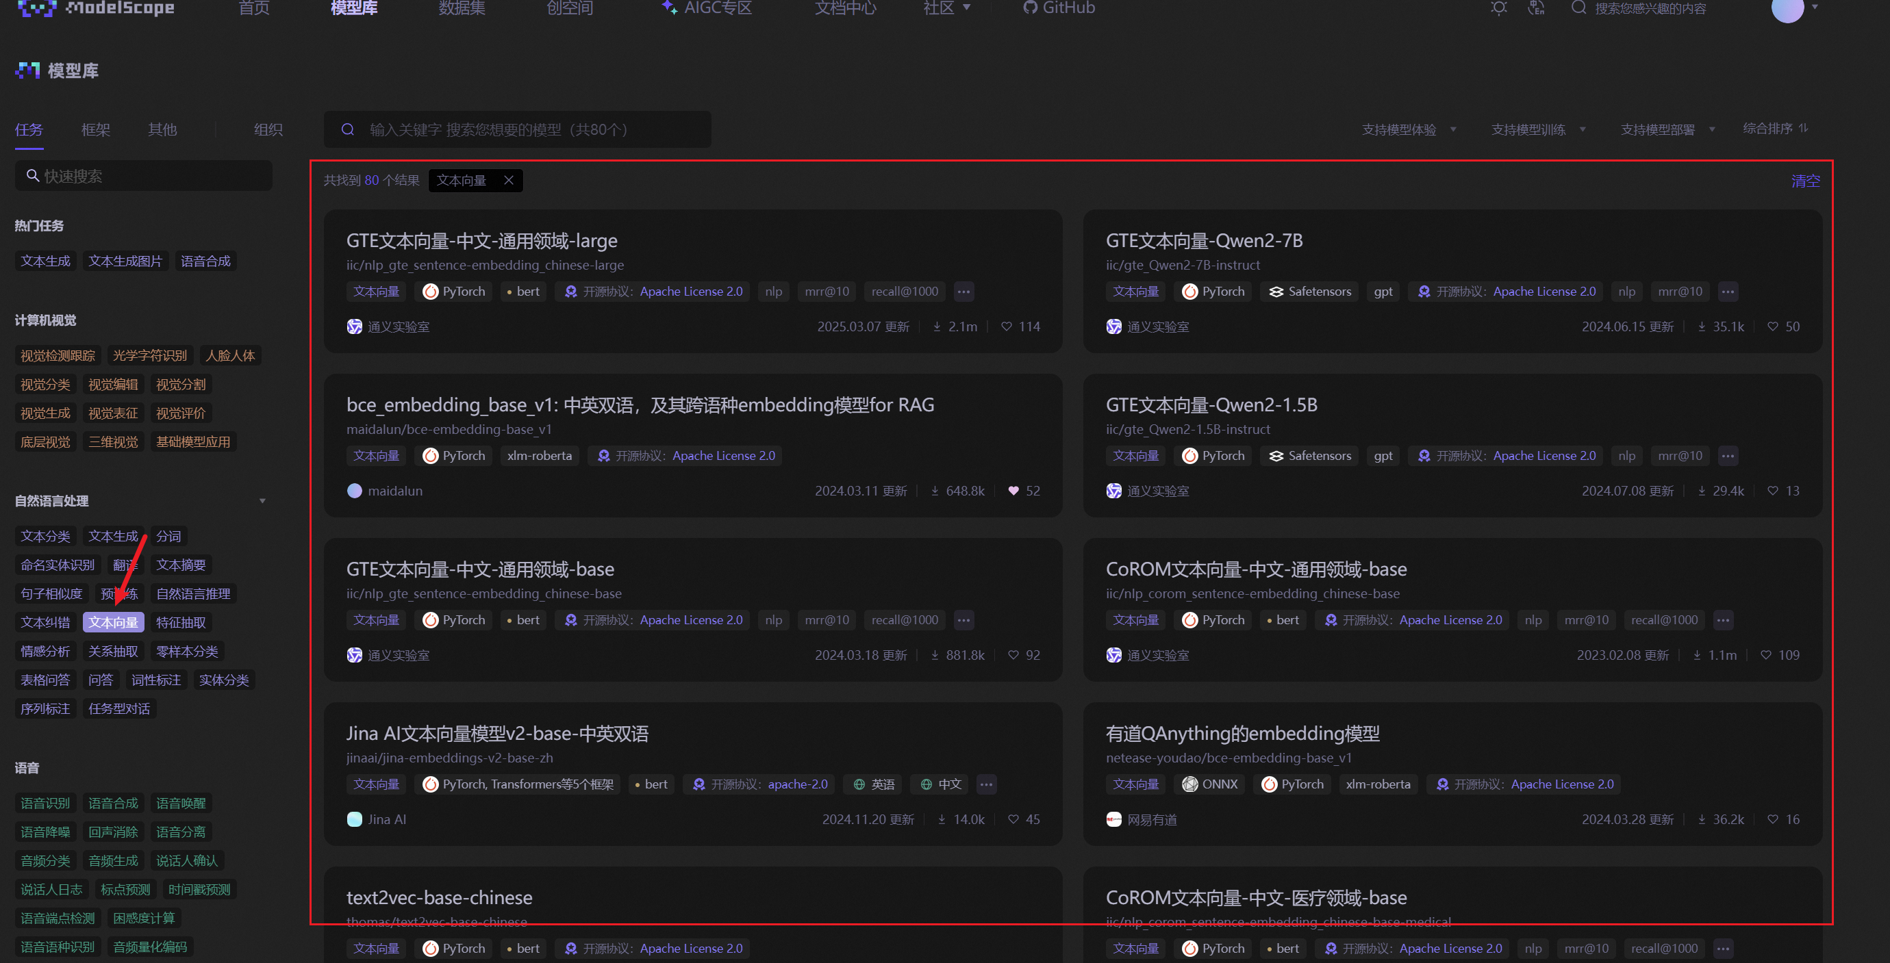Image resolution: width=1890 pixels, height=963 pixels.
Task: Open the 有道QAnything的embedding模型 title
Action: [x=1243, y=734]
